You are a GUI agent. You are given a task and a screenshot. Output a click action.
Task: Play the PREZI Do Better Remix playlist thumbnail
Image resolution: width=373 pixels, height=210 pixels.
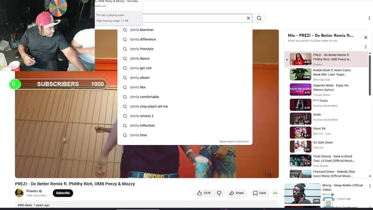click(300, 59)
